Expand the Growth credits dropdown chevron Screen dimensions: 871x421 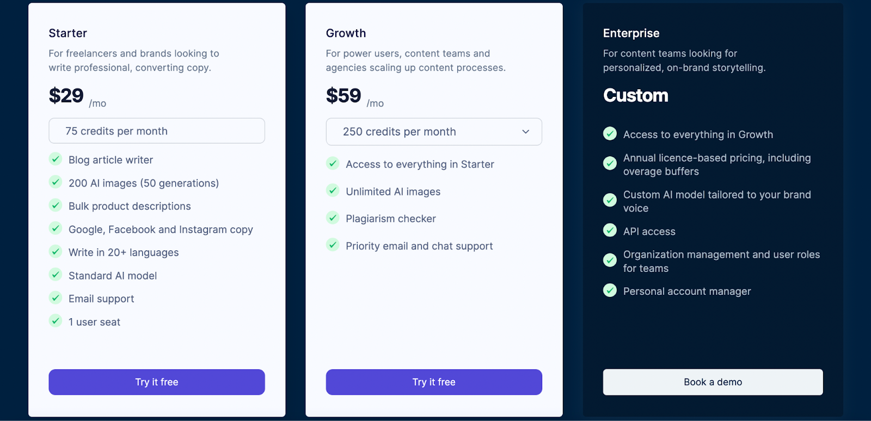525,132
